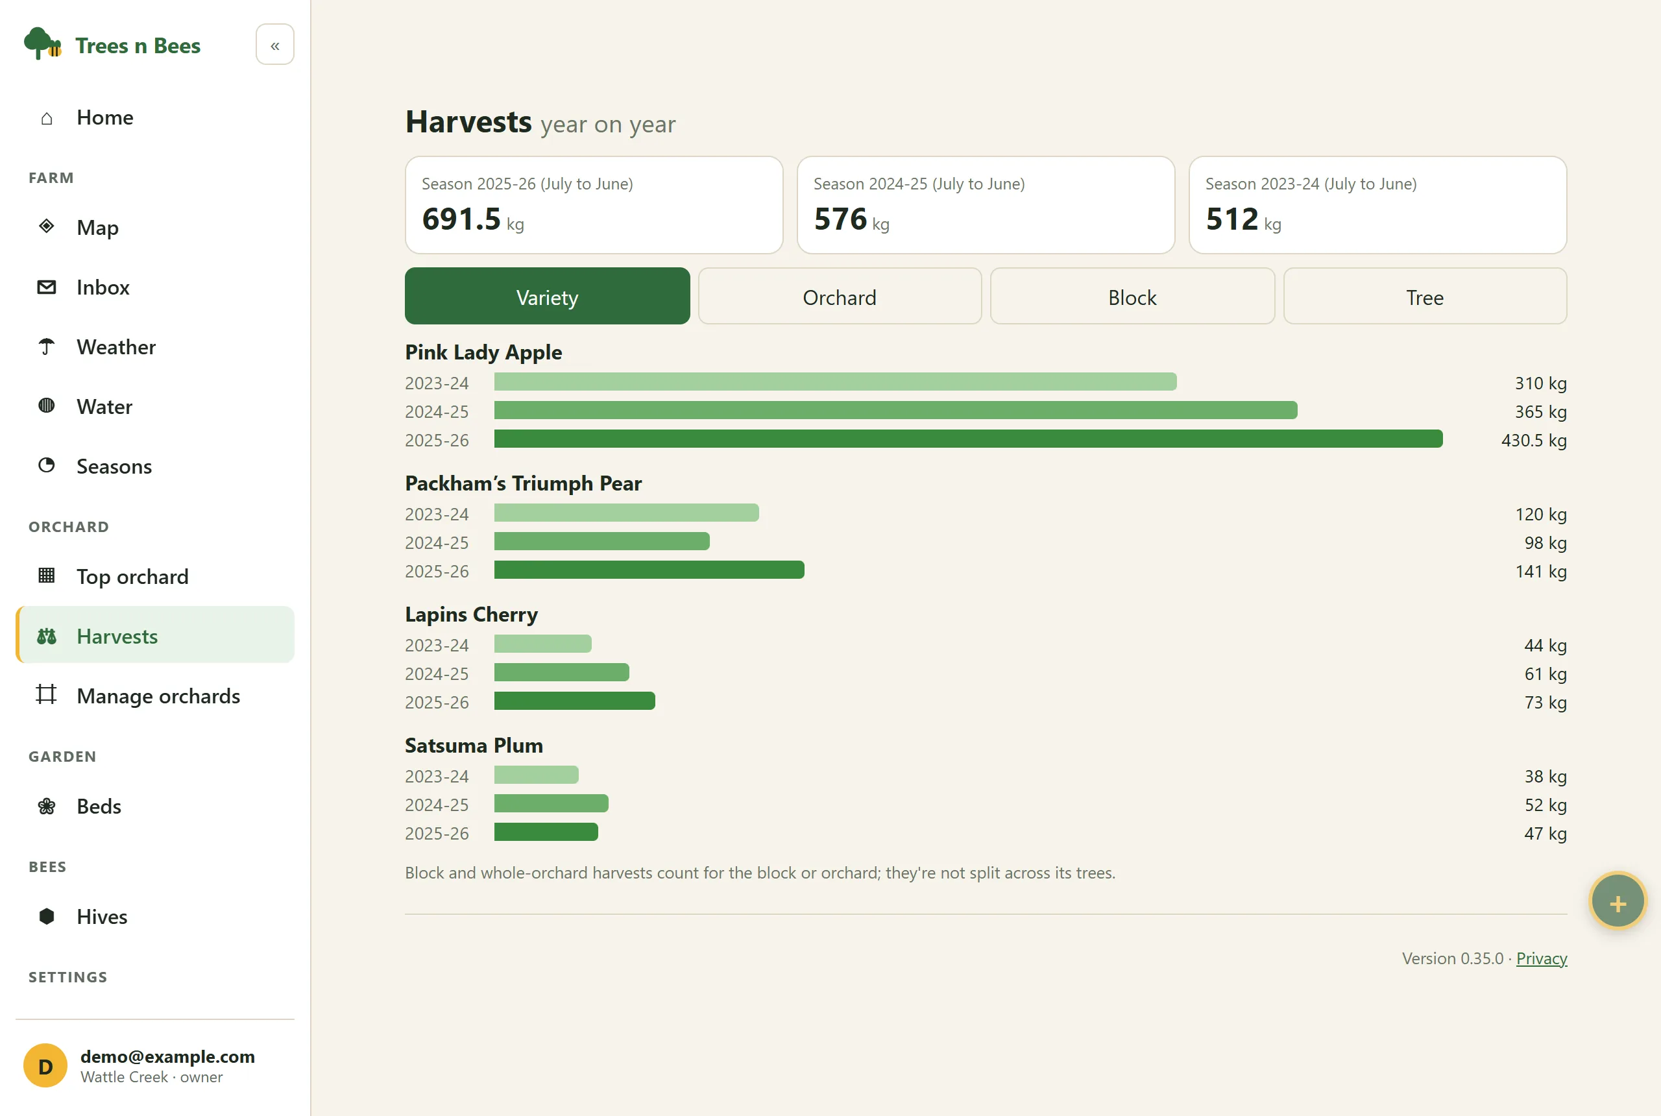The width and height of the screenshot is (1661, 1116).
Task: Click the Satsuma Plum heading
Action: [x=474, y=745]
